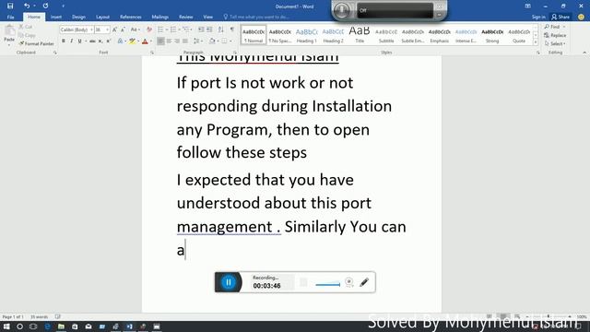Open Change Case dropdown
The width and height of the screenshot is (590, 332).
tap(136, 30)
